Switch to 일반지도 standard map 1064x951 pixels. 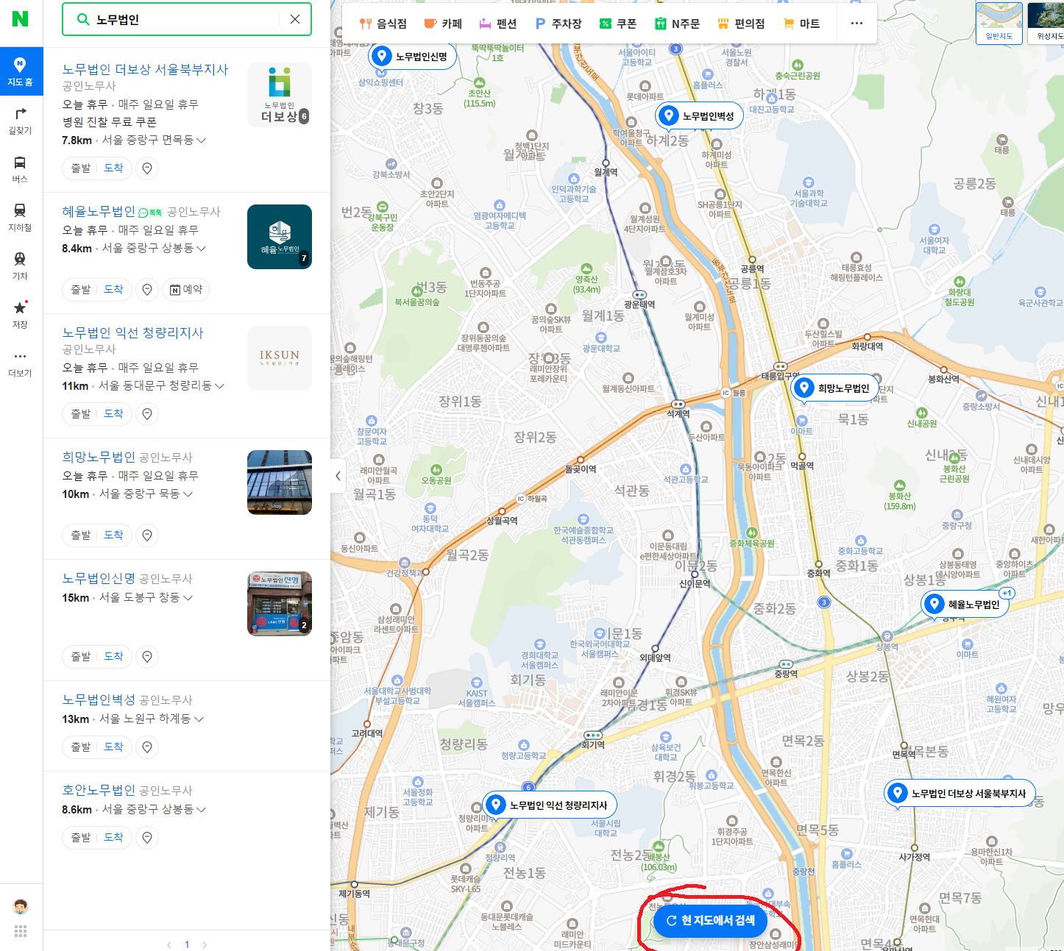coord(999,24)
